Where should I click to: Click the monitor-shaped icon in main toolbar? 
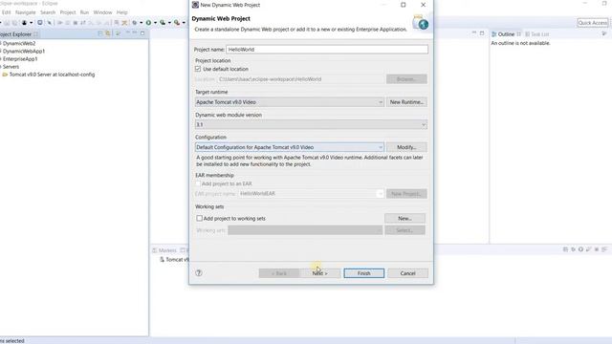(x=40, y=23)
